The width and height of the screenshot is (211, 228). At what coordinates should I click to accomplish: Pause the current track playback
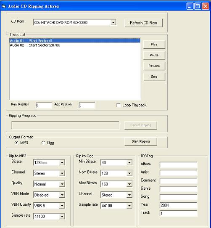click(154, 55)
